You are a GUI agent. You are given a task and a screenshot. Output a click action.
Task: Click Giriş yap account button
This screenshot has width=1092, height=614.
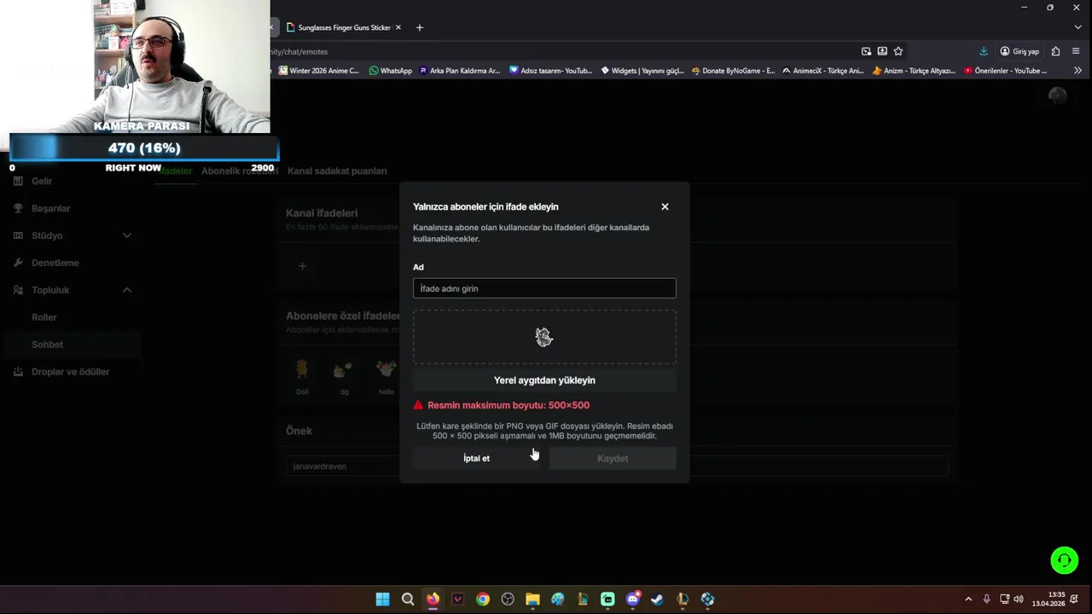pos(1019,51)
